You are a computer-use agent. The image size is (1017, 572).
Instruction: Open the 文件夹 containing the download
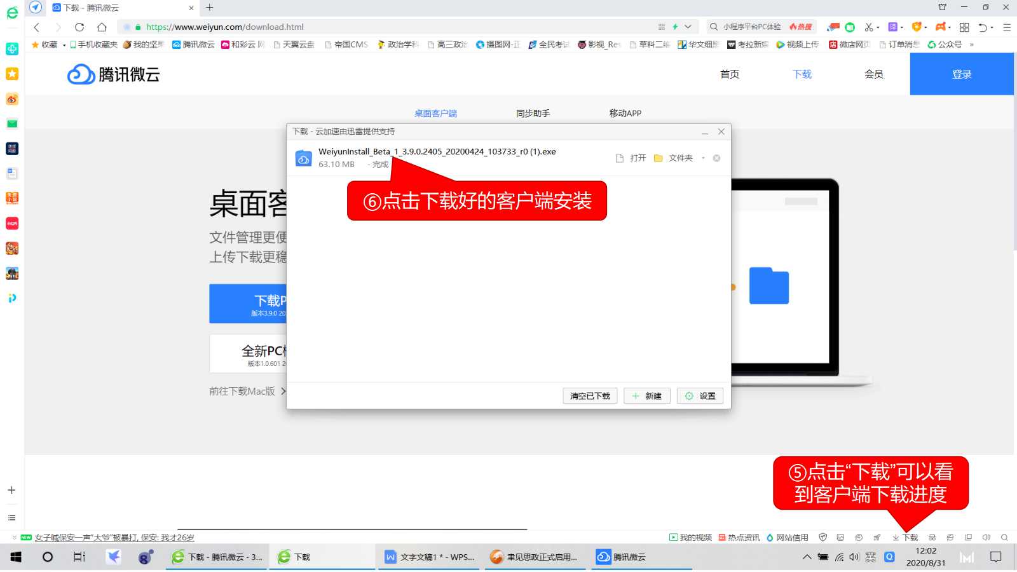(674, 158)
